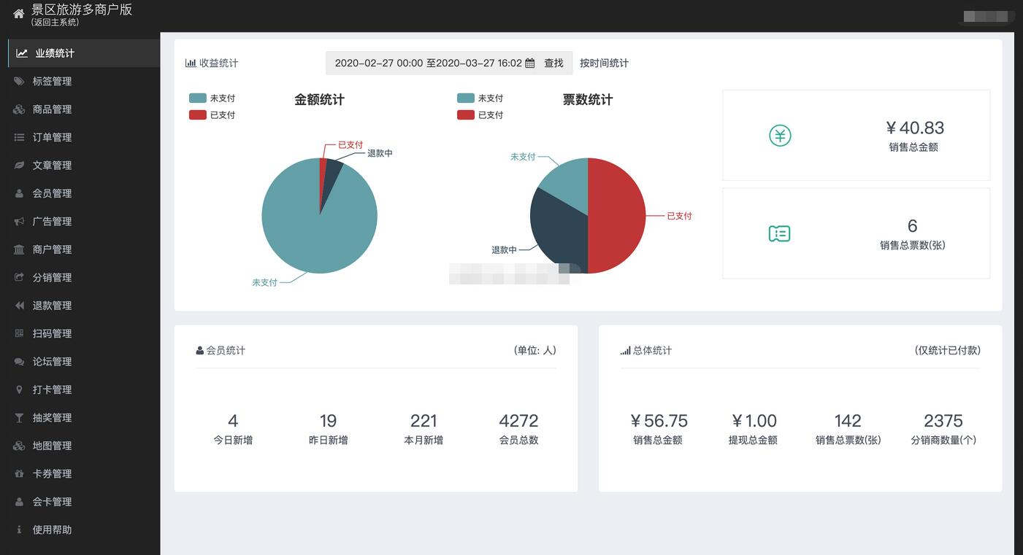
Task: Select the 会员管理 member icon
Action: tap(20, 193)
